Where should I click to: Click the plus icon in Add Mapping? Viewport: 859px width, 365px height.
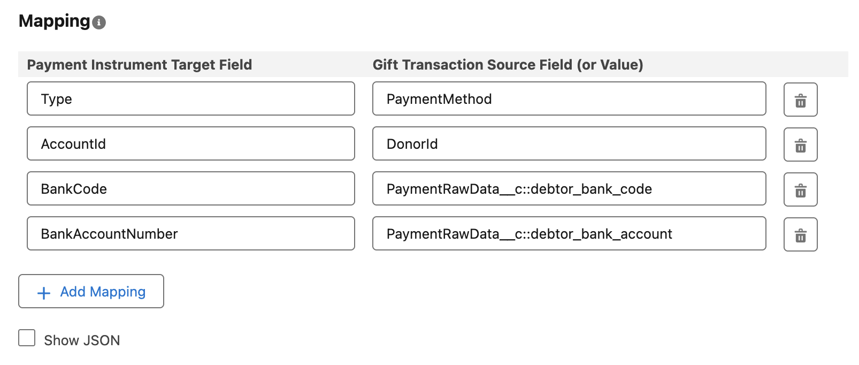coord(44,293)
